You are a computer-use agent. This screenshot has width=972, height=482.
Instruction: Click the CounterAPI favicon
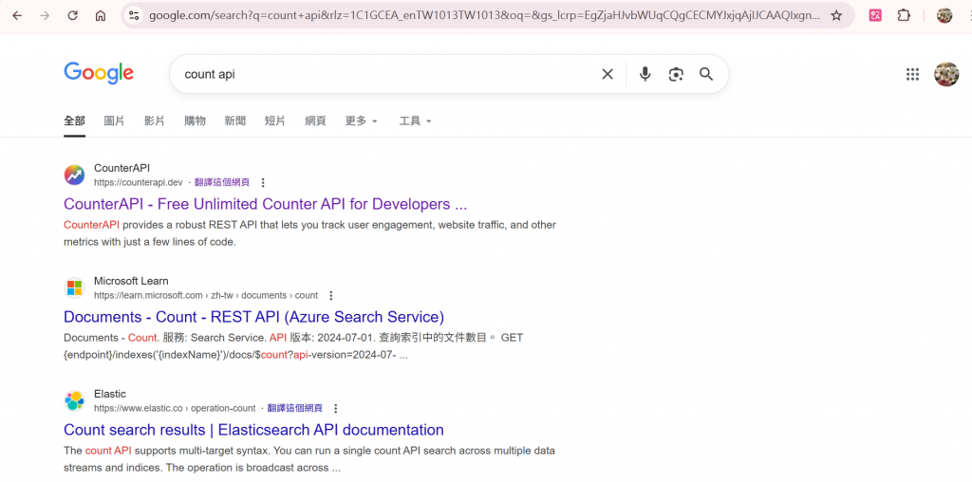coord(74,176)
